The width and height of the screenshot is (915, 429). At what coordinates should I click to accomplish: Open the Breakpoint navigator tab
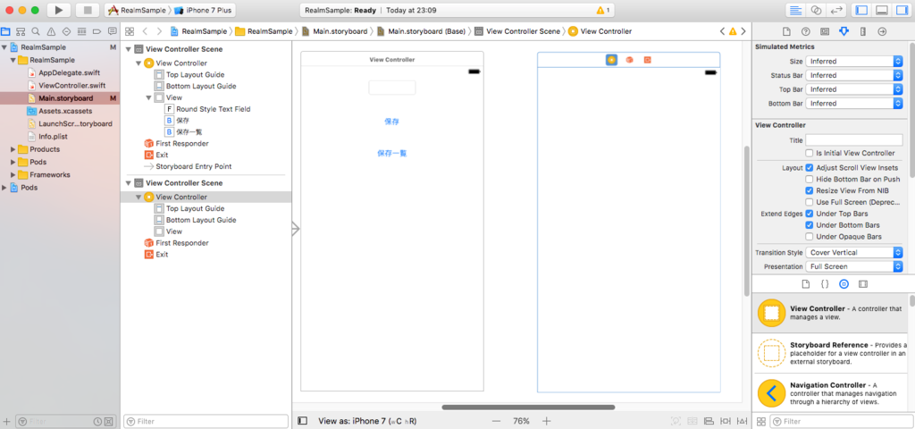tap(97, 31)
